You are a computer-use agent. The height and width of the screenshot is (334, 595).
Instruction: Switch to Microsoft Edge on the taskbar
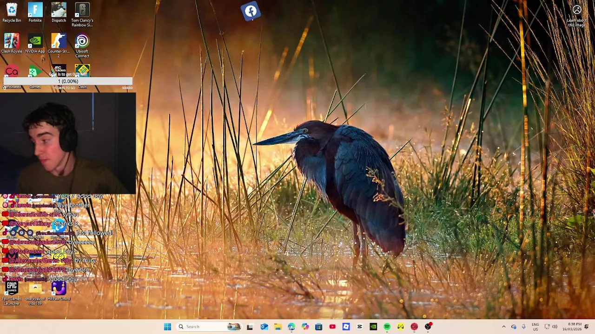[x=291, y=327]
